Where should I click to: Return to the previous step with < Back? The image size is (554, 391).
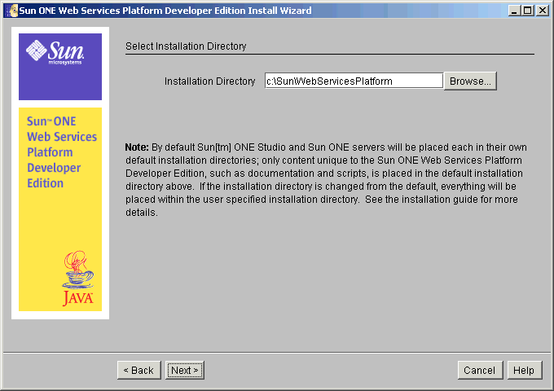click(x=138, y=370)
